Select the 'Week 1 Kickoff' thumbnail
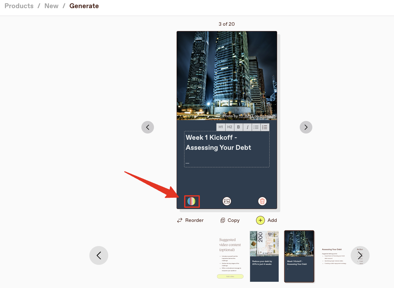394x288 pixels. tap(299, 257)
